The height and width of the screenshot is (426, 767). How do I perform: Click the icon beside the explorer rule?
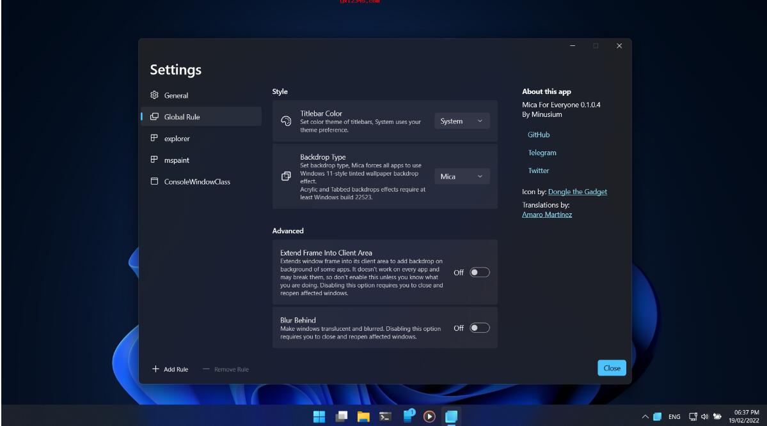(154, 138)
